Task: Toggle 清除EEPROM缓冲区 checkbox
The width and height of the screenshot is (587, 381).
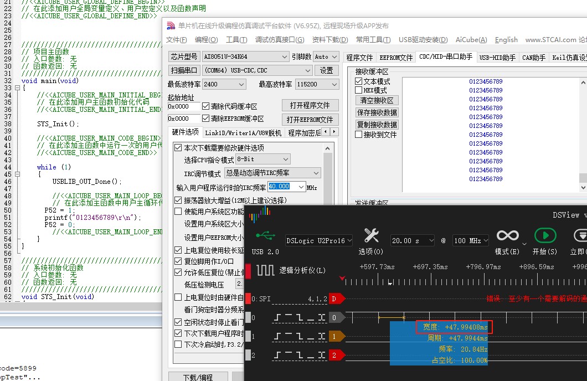Action: (x=205, y=119)
